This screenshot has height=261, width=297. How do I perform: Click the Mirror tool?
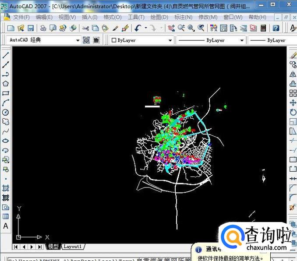pos(293,74)
